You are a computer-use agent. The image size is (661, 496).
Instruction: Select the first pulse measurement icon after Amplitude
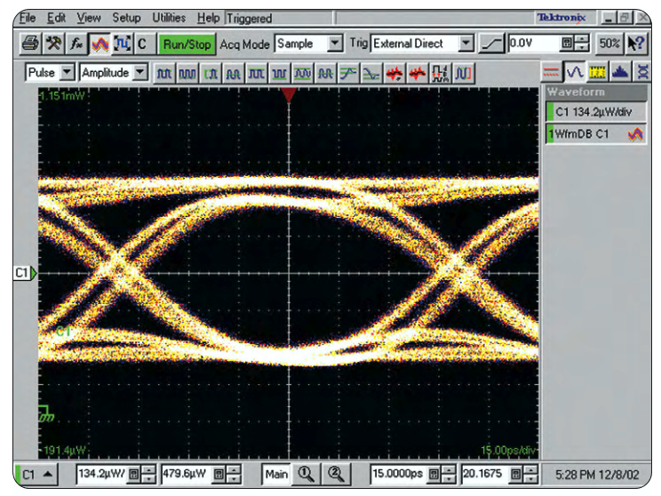tap(164, 74)
